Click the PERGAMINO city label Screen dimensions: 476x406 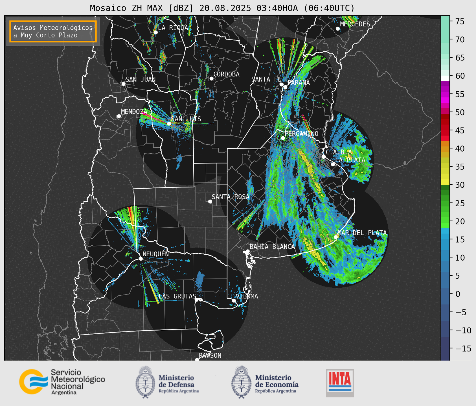301,134
